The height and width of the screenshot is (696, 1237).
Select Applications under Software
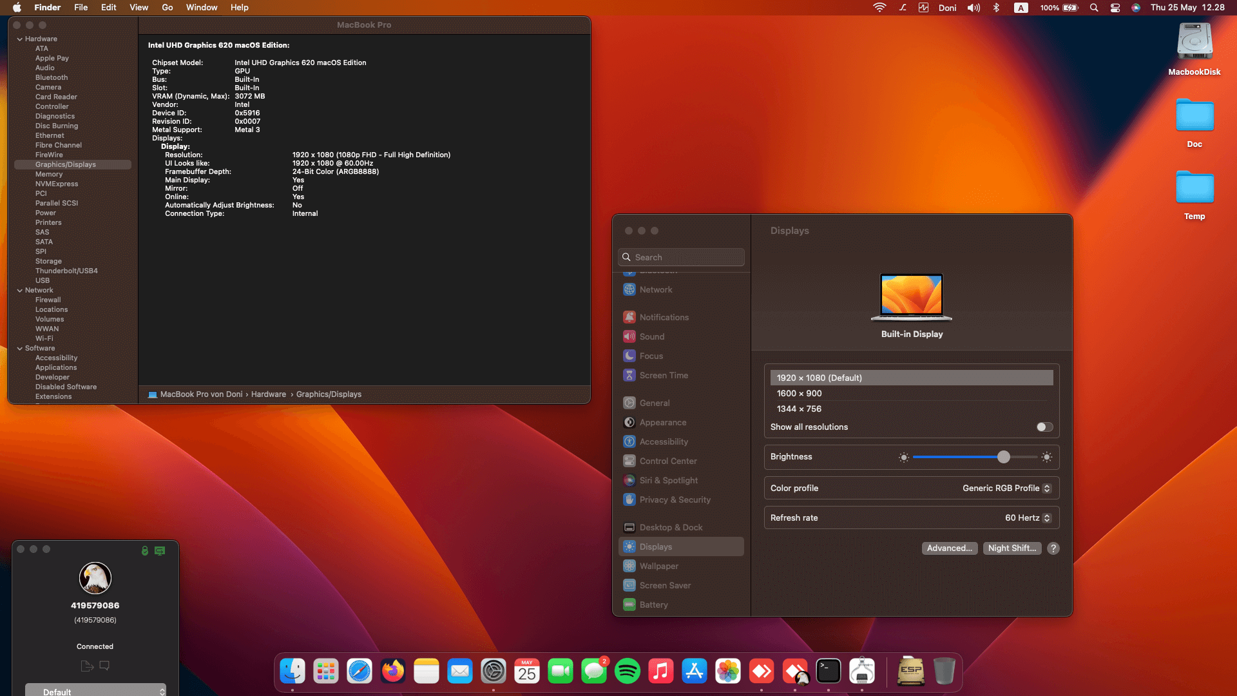pos(56,368)
